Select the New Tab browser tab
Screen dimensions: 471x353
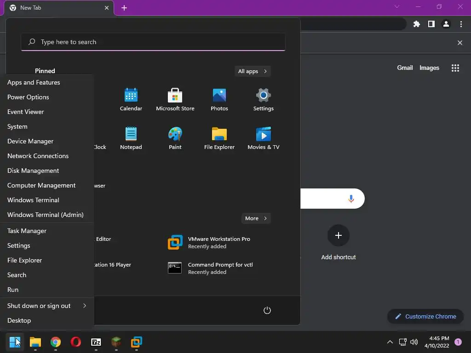tap(58, 8)
